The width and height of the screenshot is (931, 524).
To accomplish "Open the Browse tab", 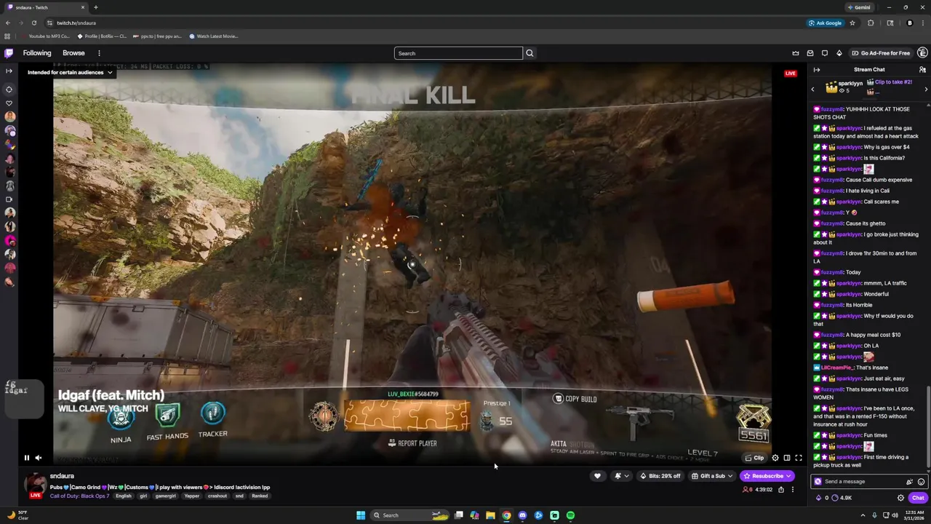I will [x=73, y=53].
